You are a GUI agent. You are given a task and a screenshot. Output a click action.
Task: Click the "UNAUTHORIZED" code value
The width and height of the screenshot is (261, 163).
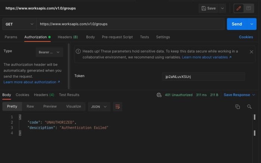(x=59, y=122)
